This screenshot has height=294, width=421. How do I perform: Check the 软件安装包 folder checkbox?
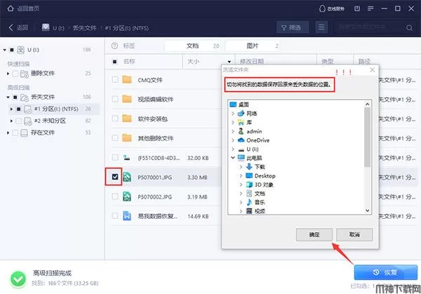pyautogui.click(x=115, y=119)
